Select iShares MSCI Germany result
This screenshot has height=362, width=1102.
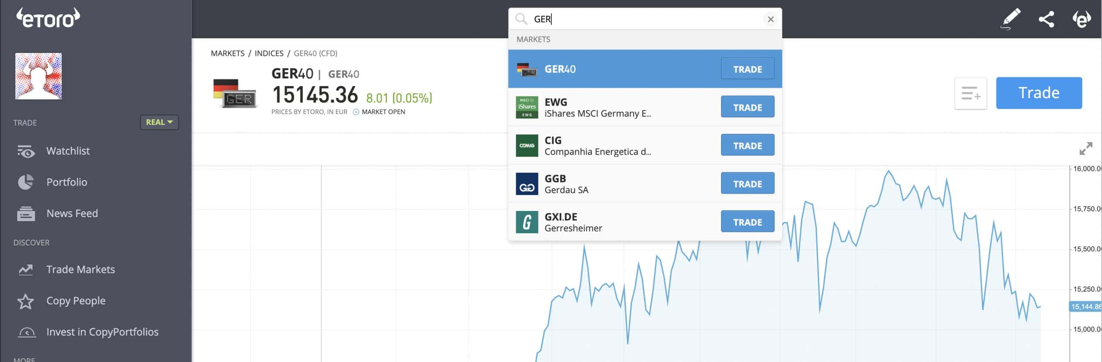click(x=645, y=107)
